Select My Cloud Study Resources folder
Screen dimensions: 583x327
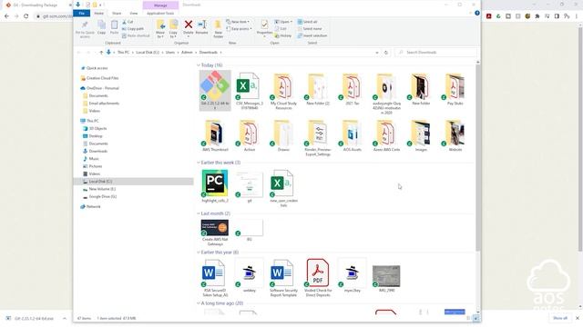283,91
